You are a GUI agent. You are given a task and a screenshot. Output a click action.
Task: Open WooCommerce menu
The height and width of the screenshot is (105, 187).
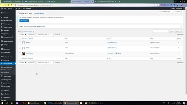tap(8, 41)
